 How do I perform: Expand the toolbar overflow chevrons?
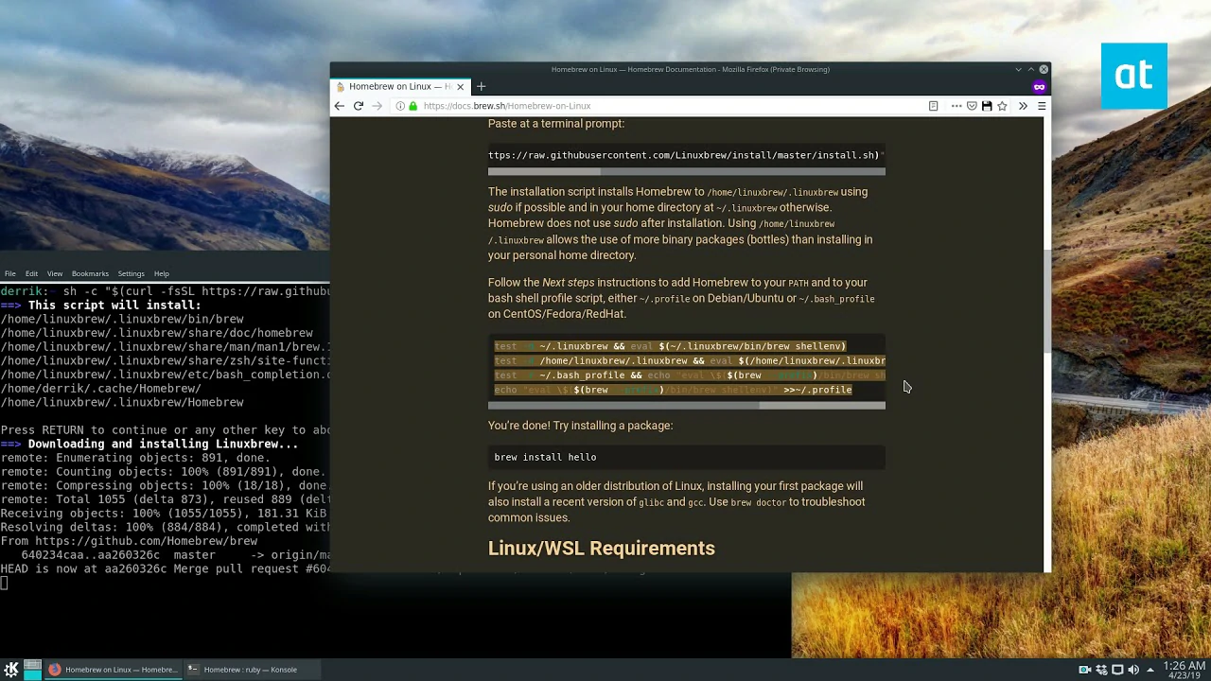click(1023, 106)
